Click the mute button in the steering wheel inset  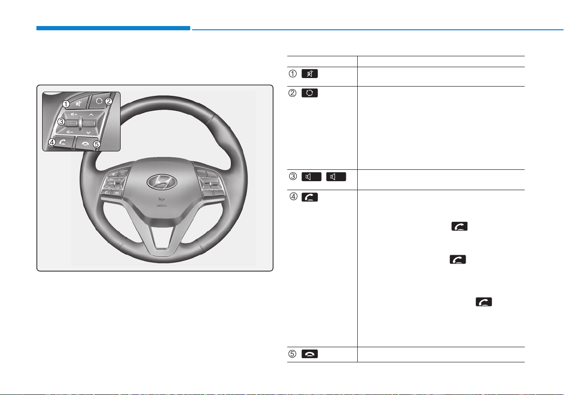(x=79, y=104)
